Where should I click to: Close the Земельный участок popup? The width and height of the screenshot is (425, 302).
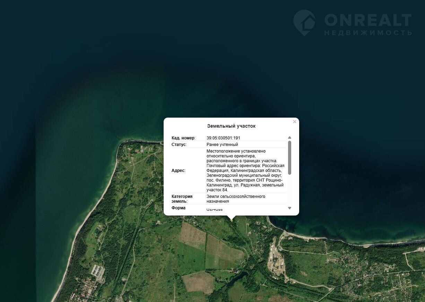[x=294, y=122]
